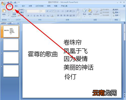
Task: Switch to the 幻灯片放映 ribbon tab
Action: tap(40, 6)
